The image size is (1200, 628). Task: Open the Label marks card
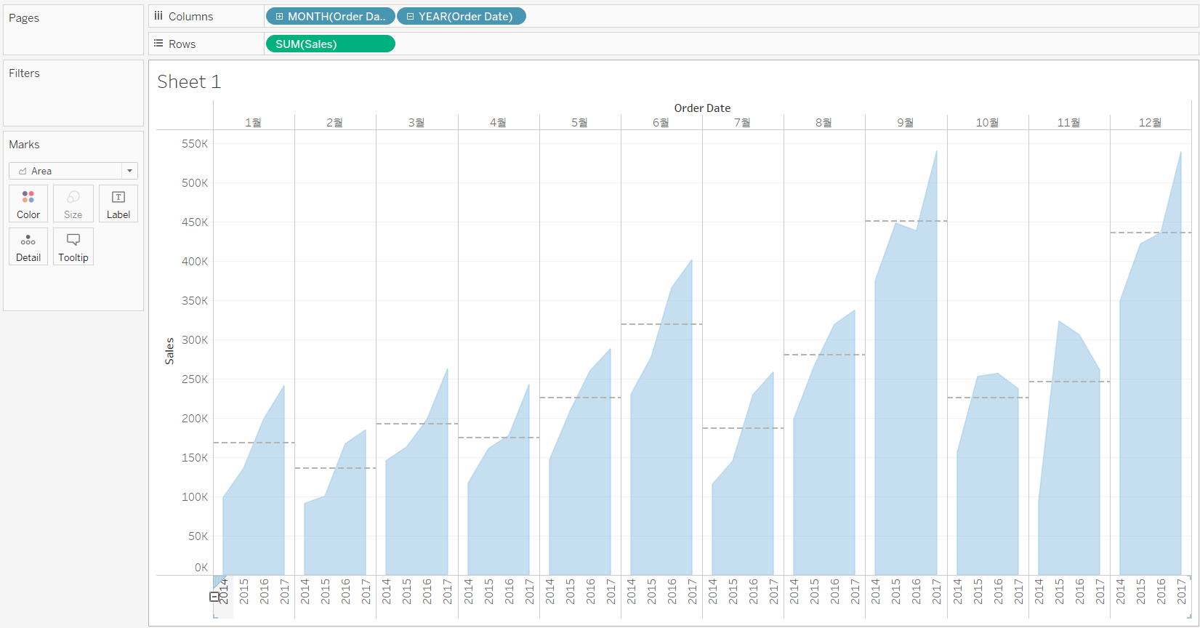[118, 204]
